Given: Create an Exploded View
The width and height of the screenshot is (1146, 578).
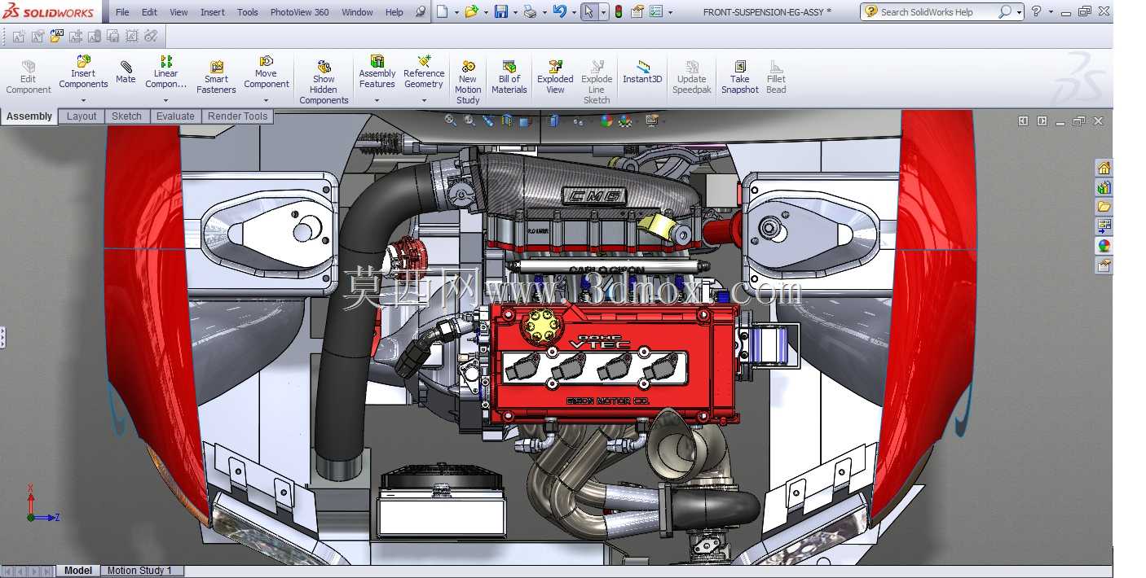Looking at the screenshot, I should pos(555,77).
